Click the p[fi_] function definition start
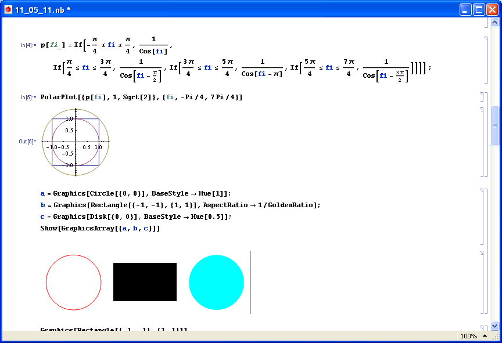 [52, 45]
